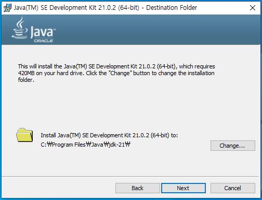Viewport: 262px width, 200px height.
Task: Go back with the Back button
Action: [137, 188]
